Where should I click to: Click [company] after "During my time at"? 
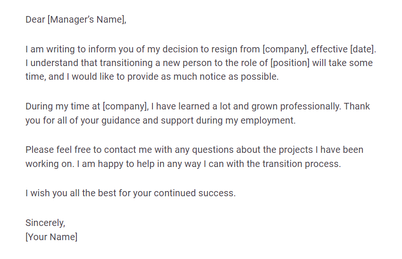coord(125,106)
